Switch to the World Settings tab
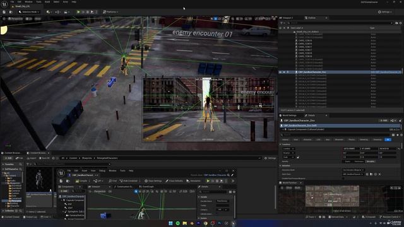Screen dimensions: 404x227 pyautogui.click(x=289, y=115)
